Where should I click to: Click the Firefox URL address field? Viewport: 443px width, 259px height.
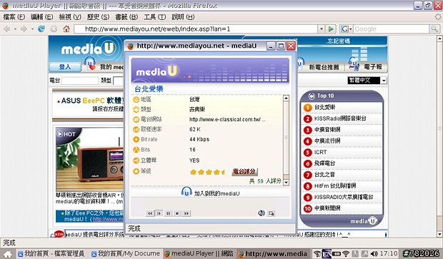point(196,29)
